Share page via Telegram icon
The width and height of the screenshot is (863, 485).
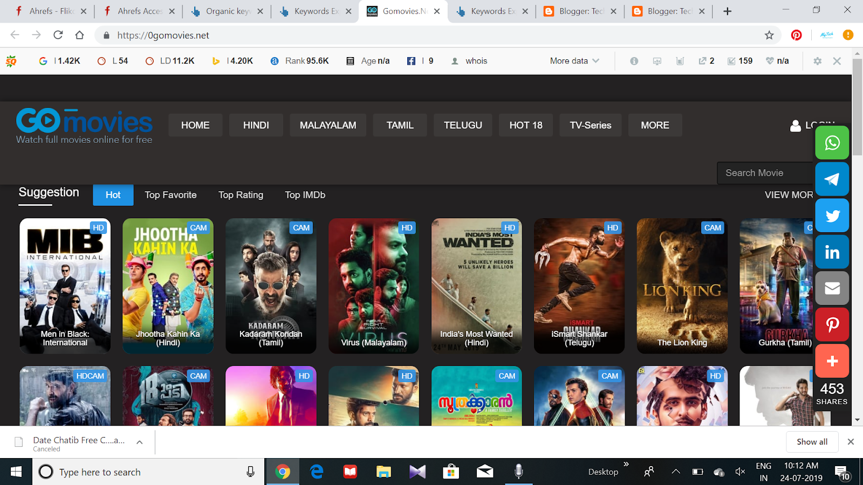point(832,179)
